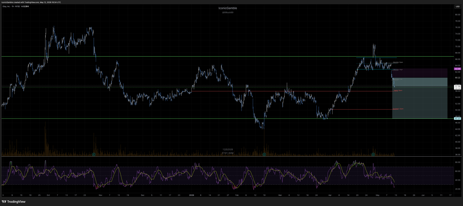Click the May label on time axis
This screenshot has height=206, width=463.
tap(378, 195)
